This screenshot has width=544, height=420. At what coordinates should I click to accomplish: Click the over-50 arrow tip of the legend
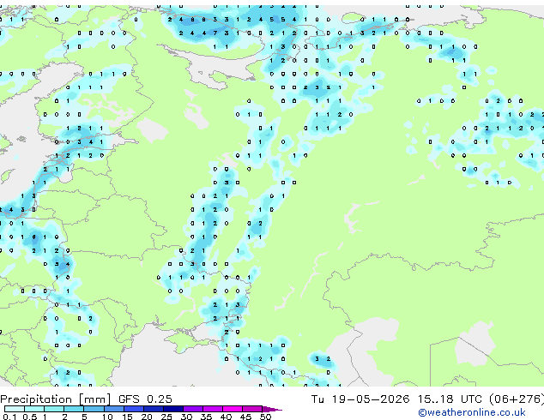tap(272, 409)
